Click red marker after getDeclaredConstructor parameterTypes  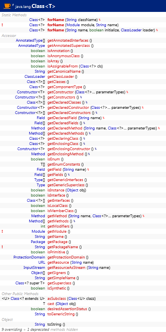pyautogui.click(x=143, y=108)
